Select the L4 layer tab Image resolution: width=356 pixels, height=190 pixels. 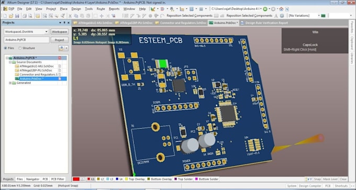[119, 179]
